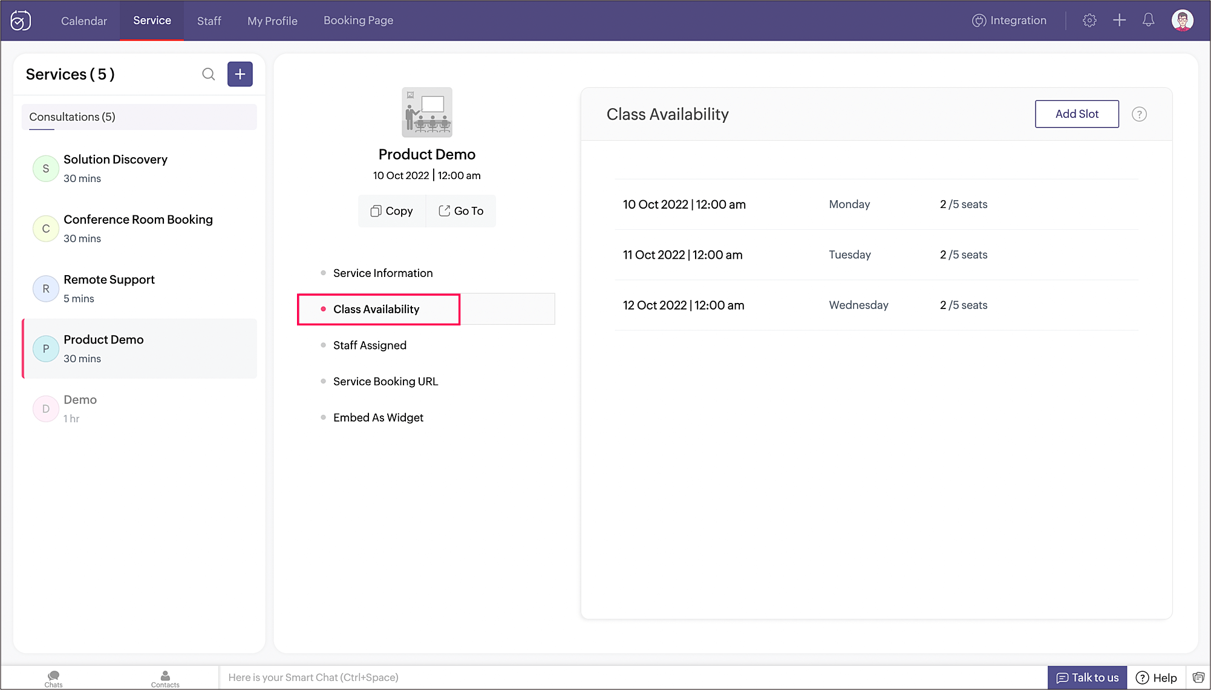Open the Booking Page tab

pyautogui.click(x=358, y=21)
